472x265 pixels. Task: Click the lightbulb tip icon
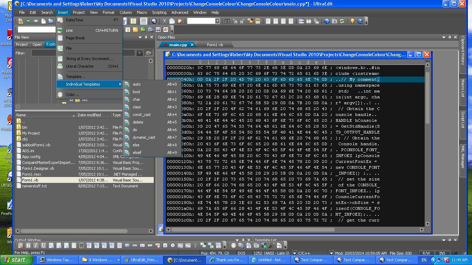(352, 21)
